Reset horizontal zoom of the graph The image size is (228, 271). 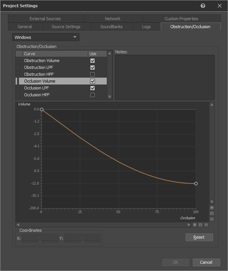point(200,225)
